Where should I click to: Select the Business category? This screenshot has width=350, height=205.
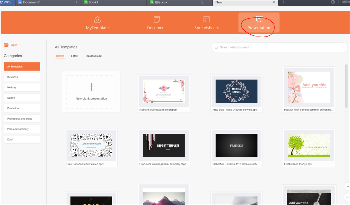pyautogui.click(x=22, y=77)
